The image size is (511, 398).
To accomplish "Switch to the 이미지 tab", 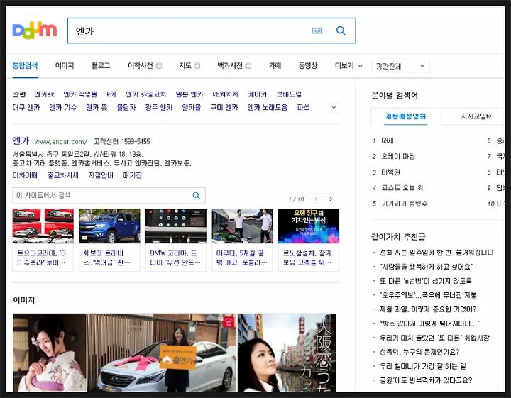I will point(65,66).
